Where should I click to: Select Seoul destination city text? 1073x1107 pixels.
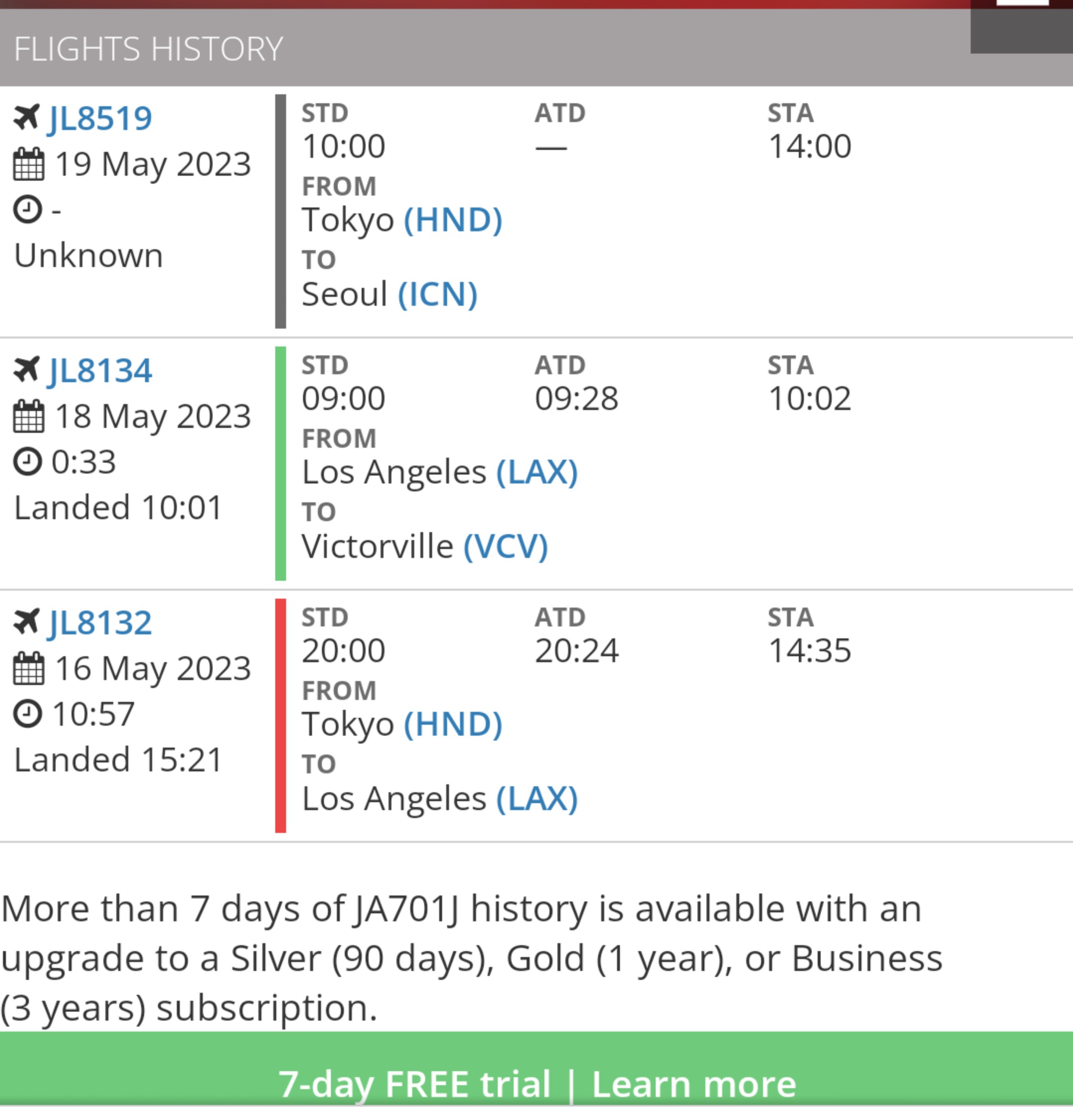click(x=344, y=294)
